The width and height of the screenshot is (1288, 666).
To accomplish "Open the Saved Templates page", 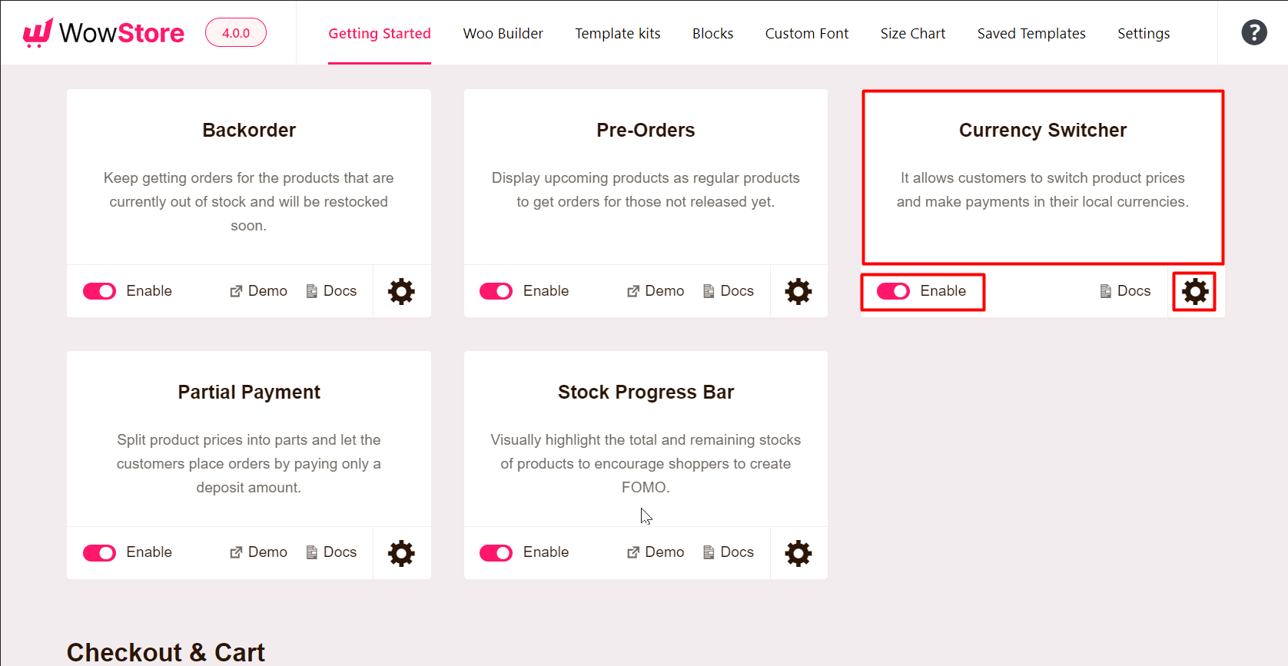I will (x=1031, y=33).
